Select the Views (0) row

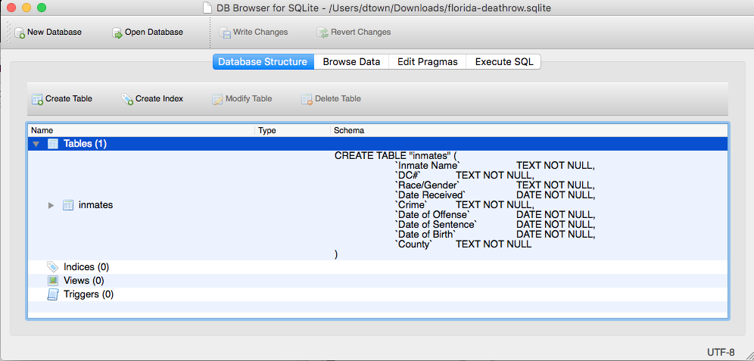[x=378, y=281]
